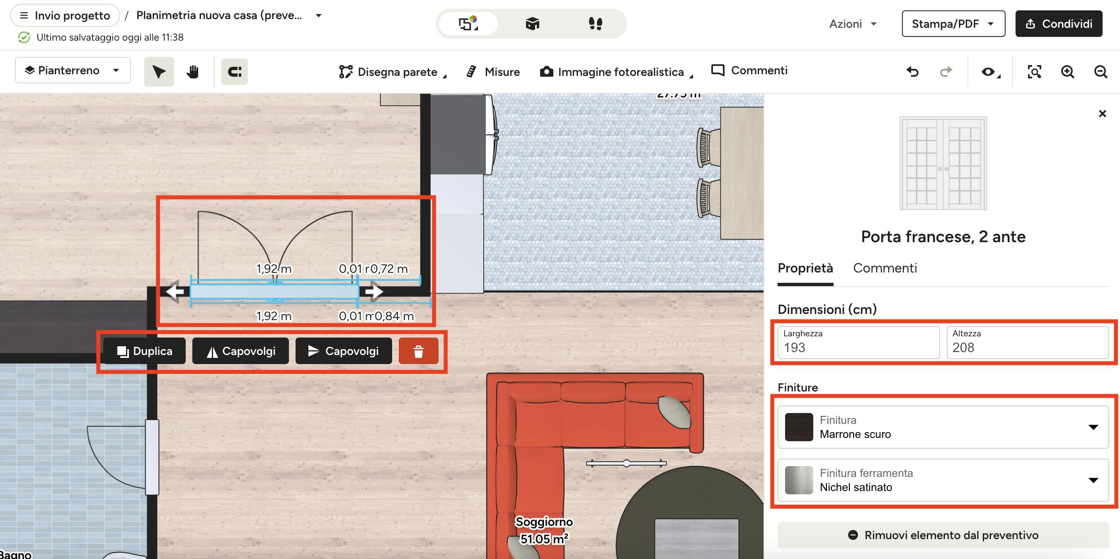
Task: Open the Commenti toolbar item
Action: pos(749,70)
